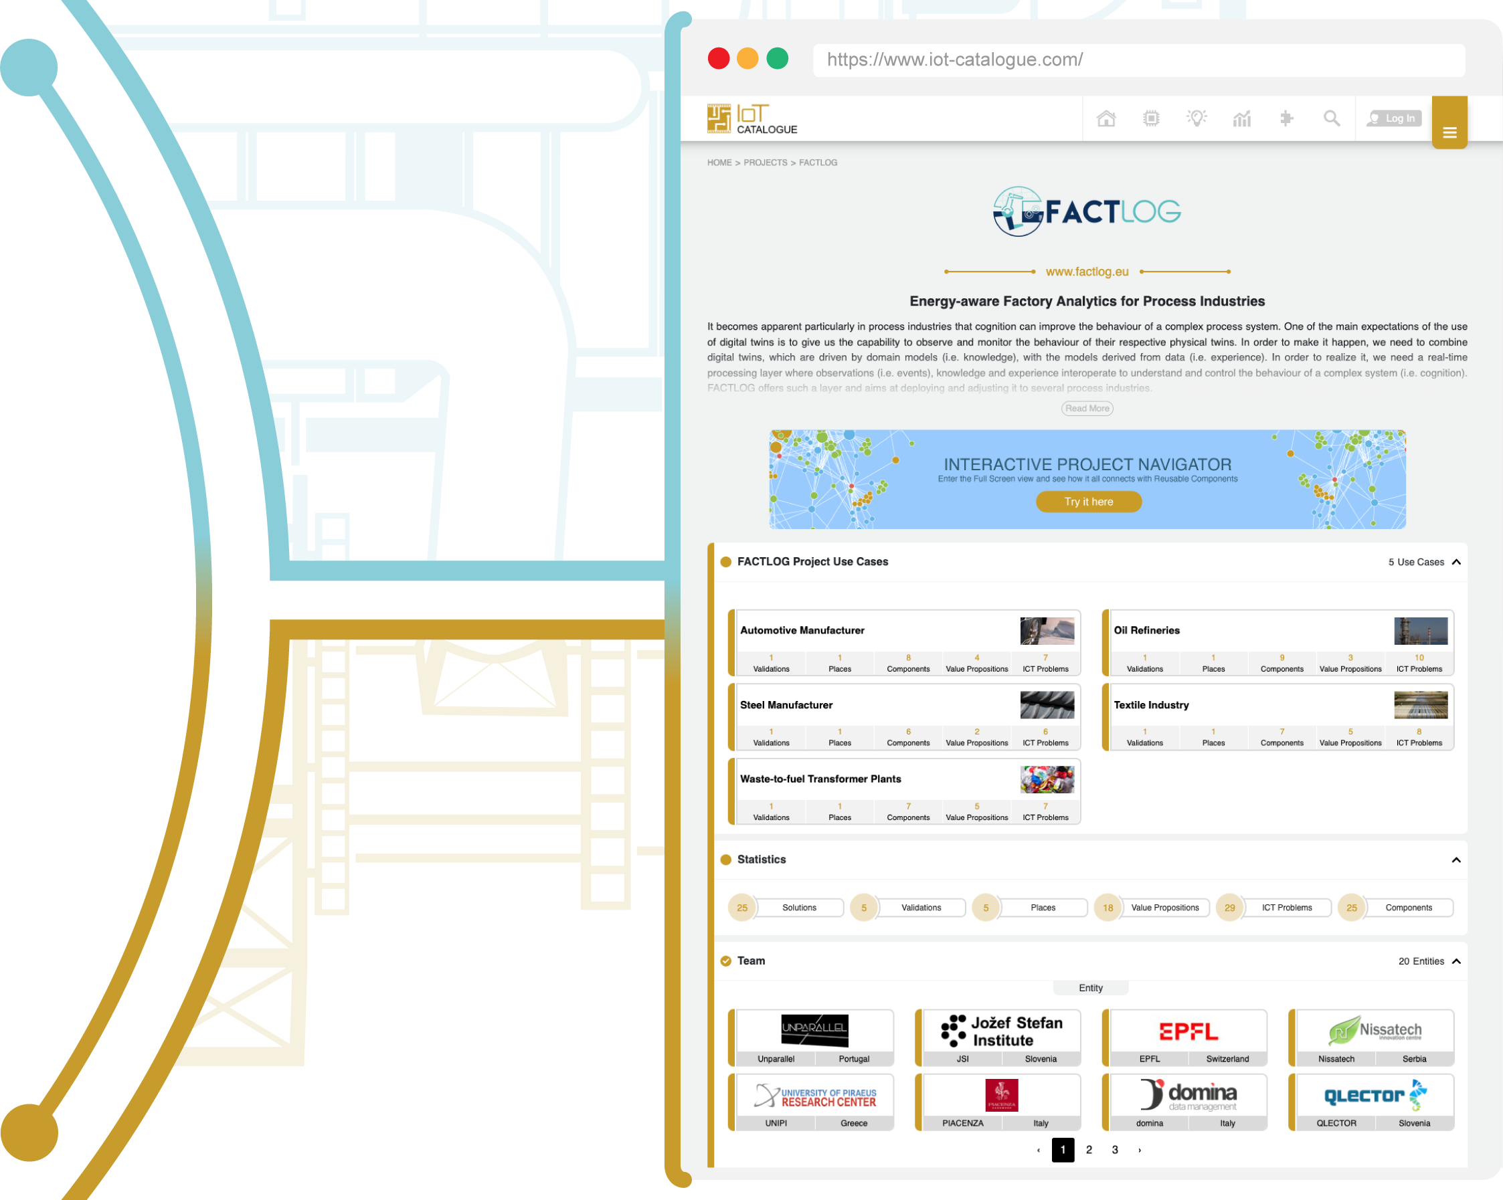1503x1200 pixels.
Task: Open the chip components icon
Action: pos(1151,118)
